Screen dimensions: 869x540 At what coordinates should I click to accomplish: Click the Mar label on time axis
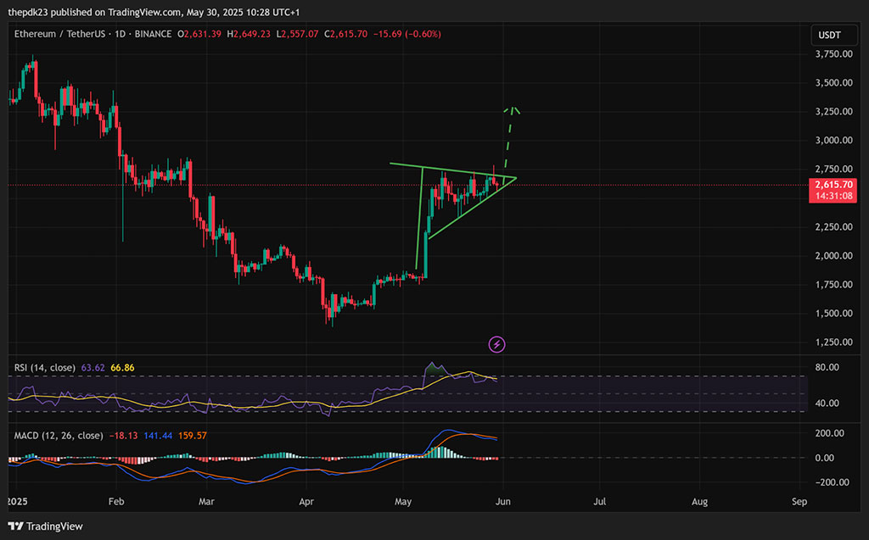tap(206, 501)
